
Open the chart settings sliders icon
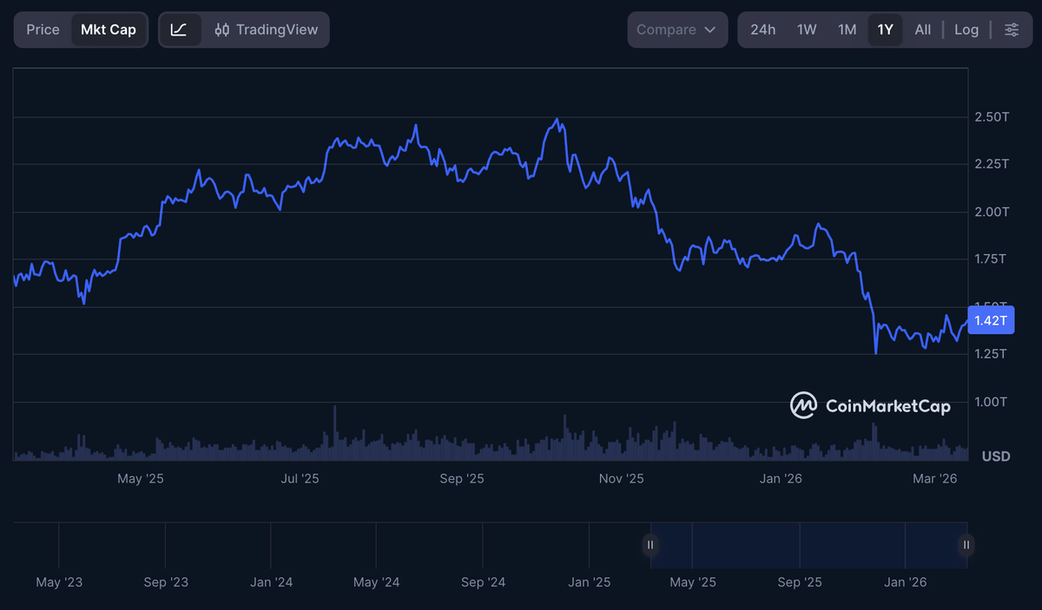click(1012, 30)
